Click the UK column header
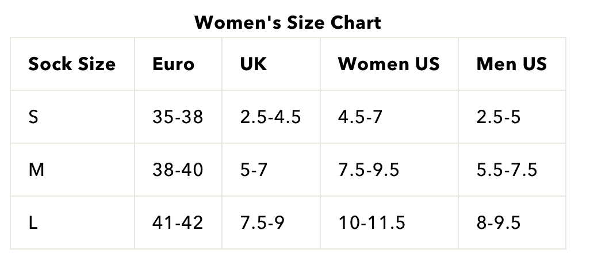The width and height of the screenshot is (590, 276). click(254, 64)
